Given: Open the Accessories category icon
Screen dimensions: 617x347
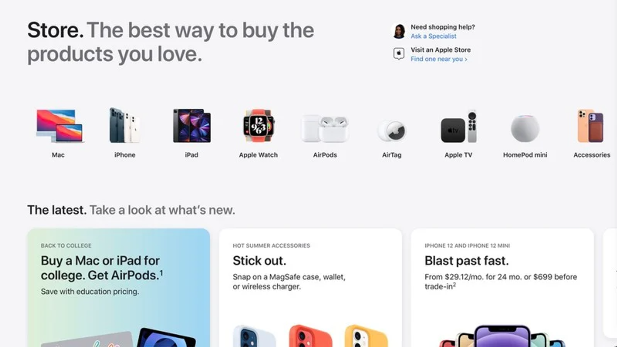Looking at the screenshot, I should (590, 126).
